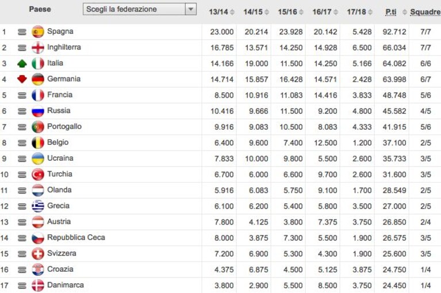Viewport: 441px width, 293px height.
Task: Click the unchanged-rank icon beside Inghilterra
Action: (x=22, y=48)
